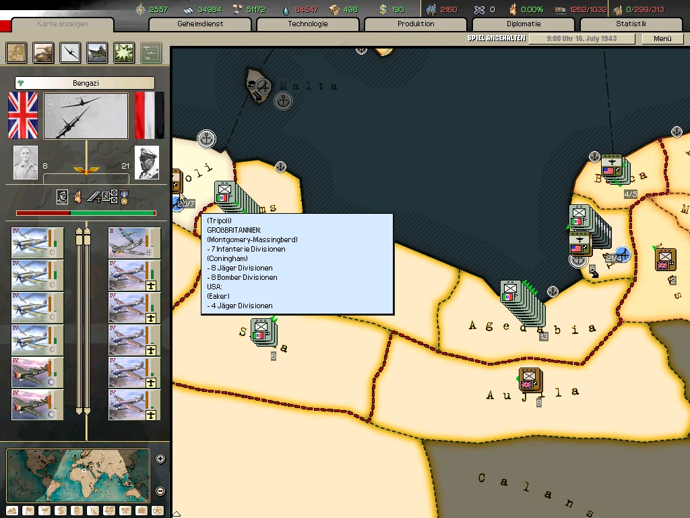Select map mode with briefcase icon
This screenshot has width=690, height=518.
(x=142, y=511)
